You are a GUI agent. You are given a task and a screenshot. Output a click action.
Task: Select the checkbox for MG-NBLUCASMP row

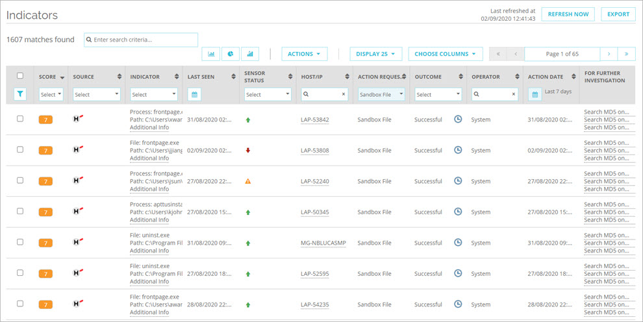[x=20, y=242]
